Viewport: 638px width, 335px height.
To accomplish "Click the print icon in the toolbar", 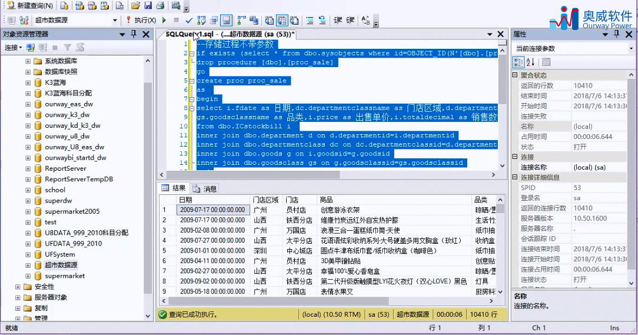I will pyautogui.click(x=160, y=6).
